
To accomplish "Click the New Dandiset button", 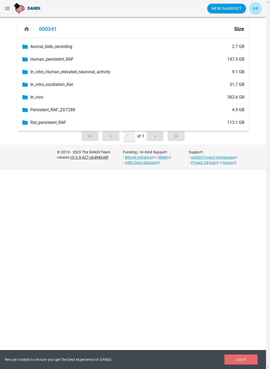I will pos(226,8).
